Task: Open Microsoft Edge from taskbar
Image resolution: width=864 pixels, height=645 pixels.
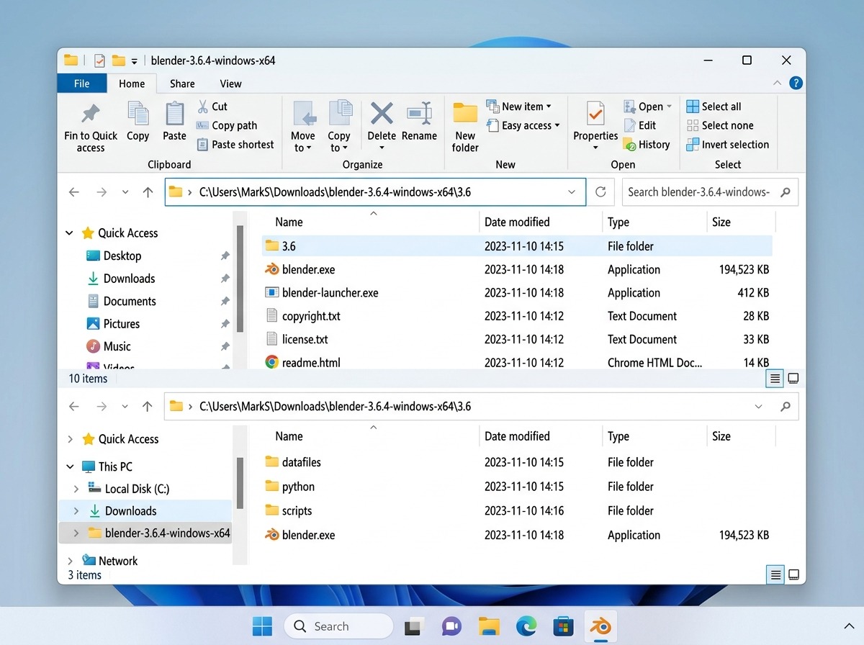Action: pos(526,626)
